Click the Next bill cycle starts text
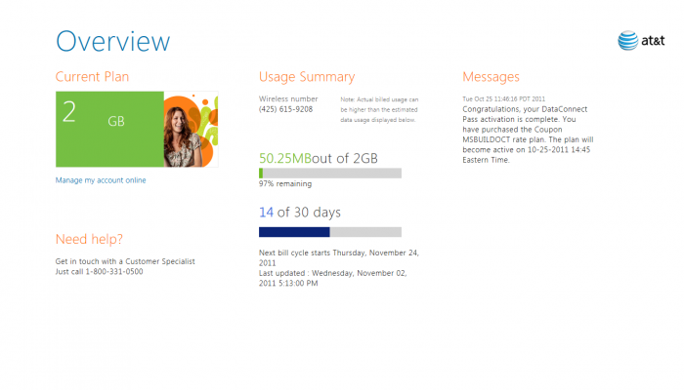The height and width of the screenshot is (390, 684). pyautogui.click(x=338, y=257)
